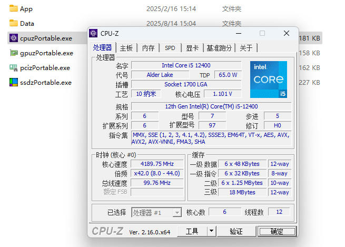Click the core speed 4189.75 MHz
The width and height of the screenshot is (345, 247).
point(157,164)
